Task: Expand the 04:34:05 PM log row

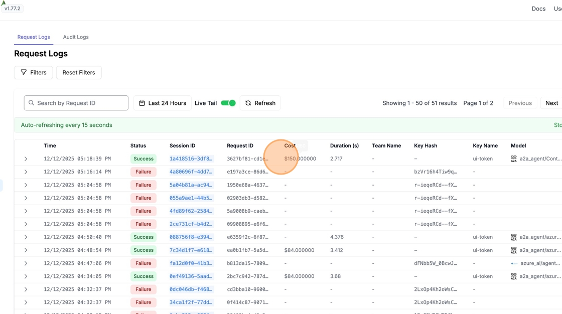Action: tap(26, 276)
